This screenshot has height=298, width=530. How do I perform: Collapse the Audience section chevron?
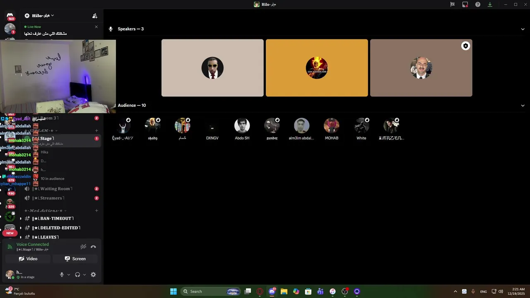click(x=523, y=106)
